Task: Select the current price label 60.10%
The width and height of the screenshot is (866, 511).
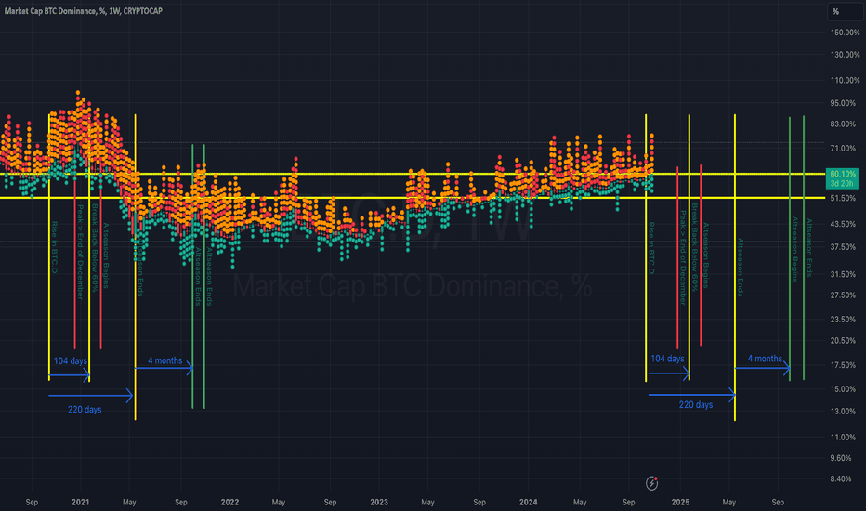Action: tap(842, 174)
